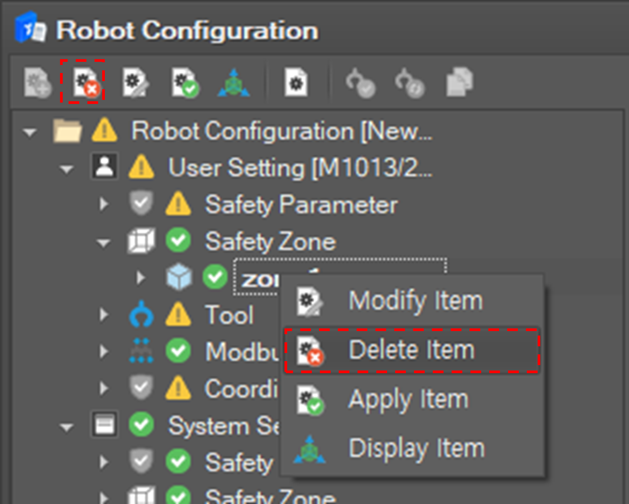Click the Apply Item toolbar icon
This screenshot has width=629, height=504.
(x=185, y=82)
